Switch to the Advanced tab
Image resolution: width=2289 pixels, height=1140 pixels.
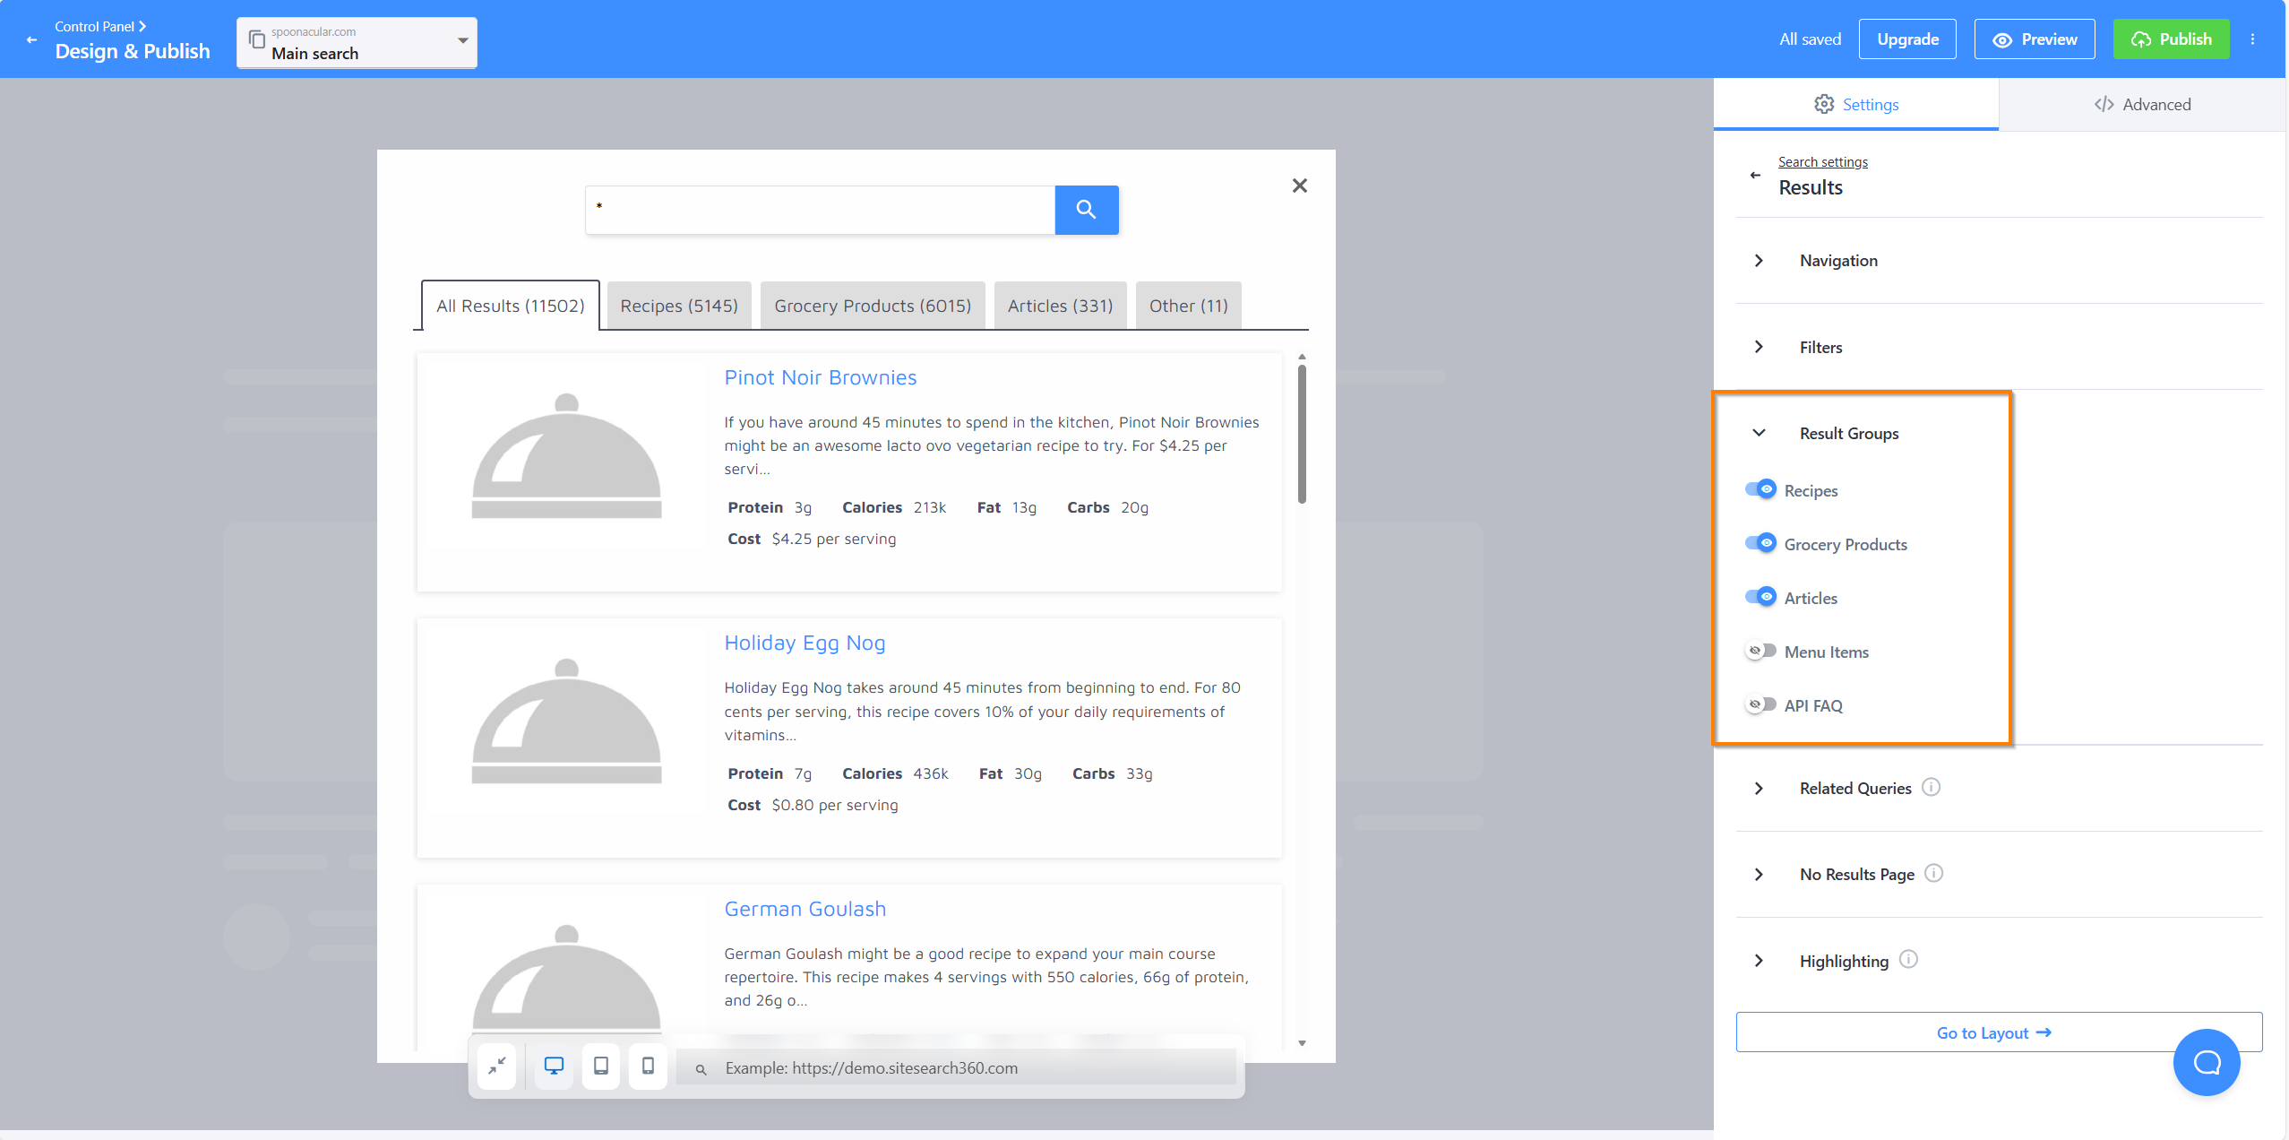click(2142, 105)
